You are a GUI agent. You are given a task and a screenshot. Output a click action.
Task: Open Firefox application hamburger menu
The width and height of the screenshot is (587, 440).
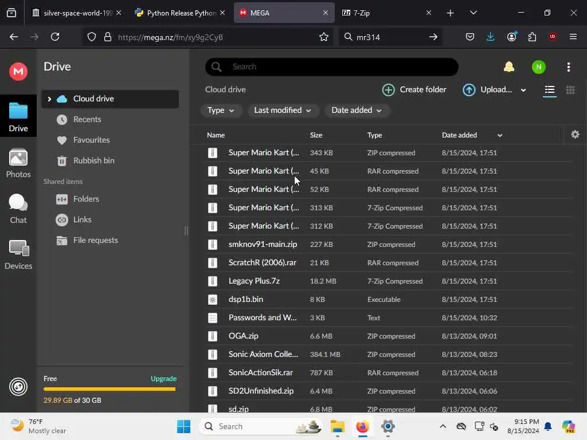pos(573,37)
